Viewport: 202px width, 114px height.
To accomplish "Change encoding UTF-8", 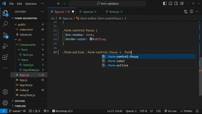I will click(x=143, y=111).
